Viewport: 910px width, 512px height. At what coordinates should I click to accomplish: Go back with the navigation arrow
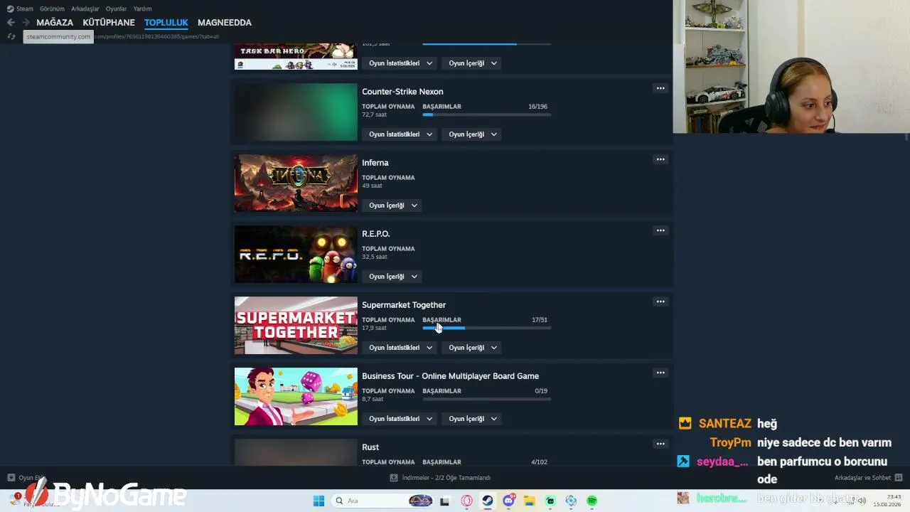(11, 23)
